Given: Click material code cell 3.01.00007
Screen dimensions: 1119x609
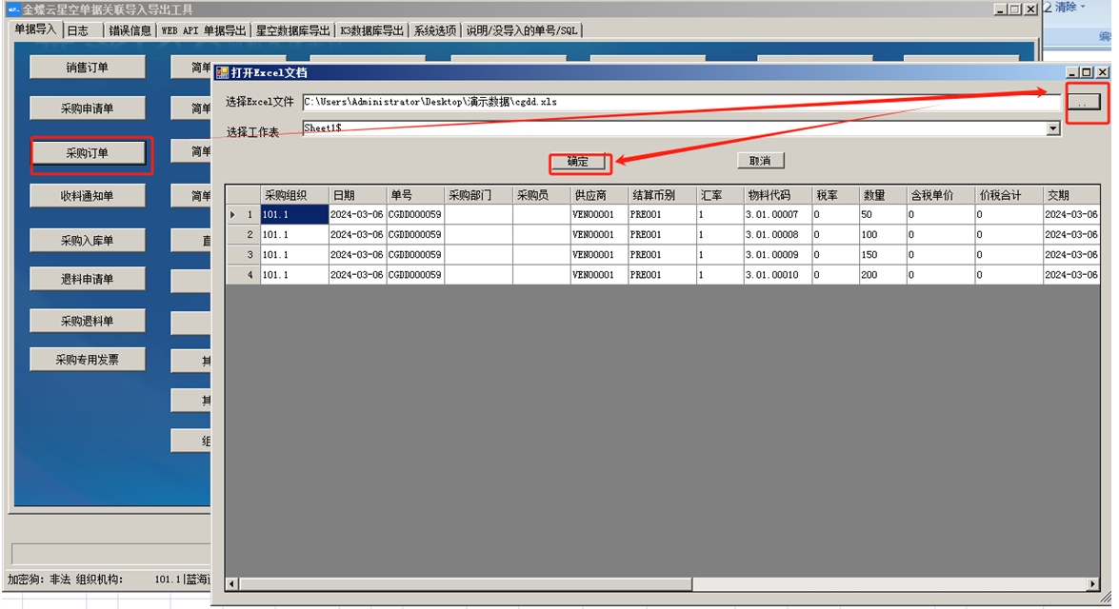Looking at the screenshot, I should click(x=778, y=214).
